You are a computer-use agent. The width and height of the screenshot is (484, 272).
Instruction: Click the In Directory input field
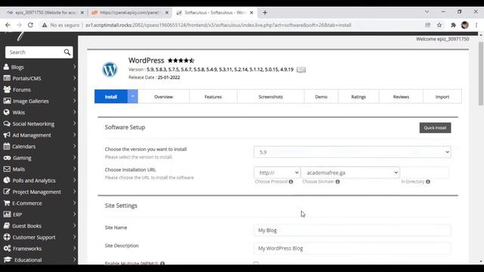pyautogui.click(x=425, y=172)
